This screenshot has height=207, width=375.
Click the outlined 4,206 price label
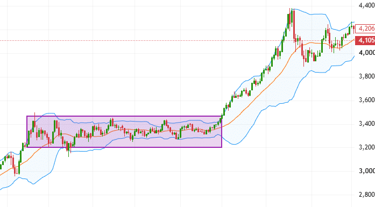(x=365, y=28)
